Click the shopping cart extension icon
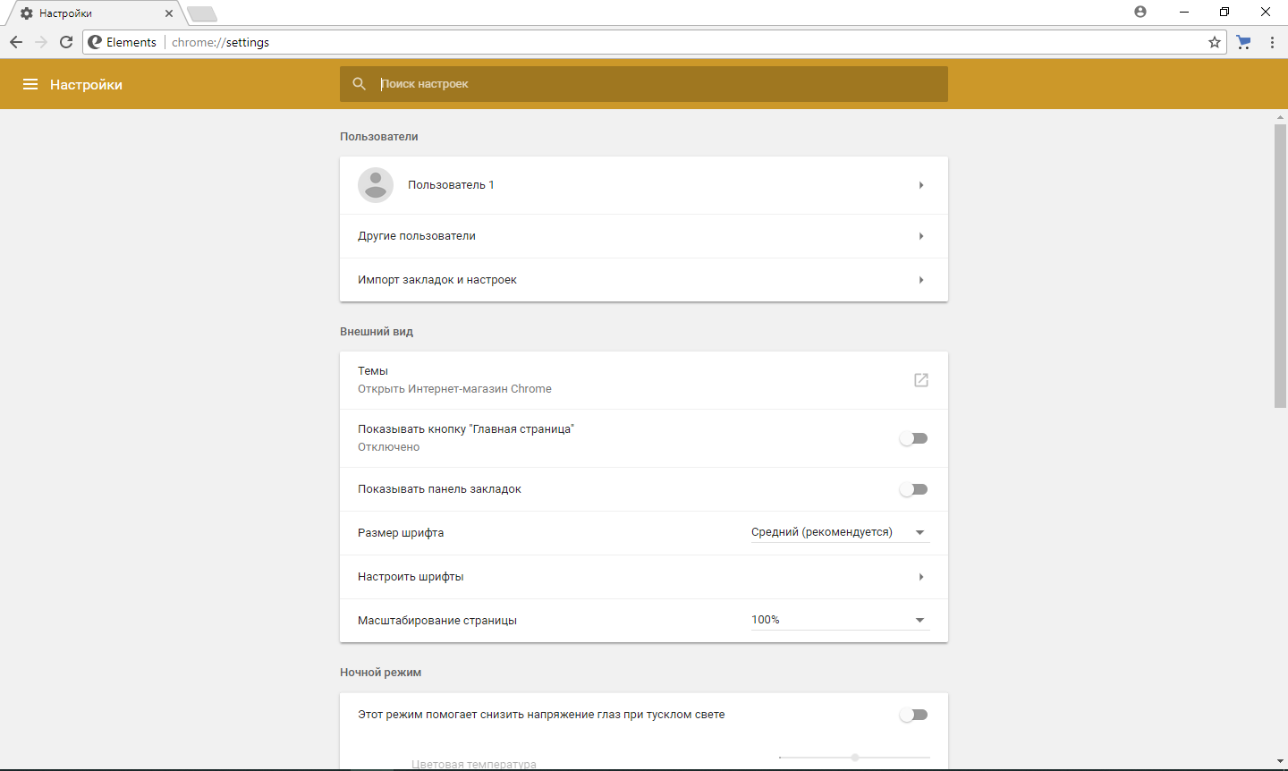The width and height of the screenshot is (1288, 771). (1243, 41)
